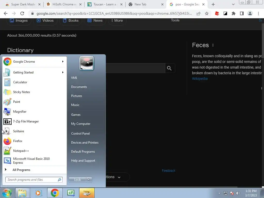Open Help and Support
This screenshot has height=198, width=264.
click(83, 161)
